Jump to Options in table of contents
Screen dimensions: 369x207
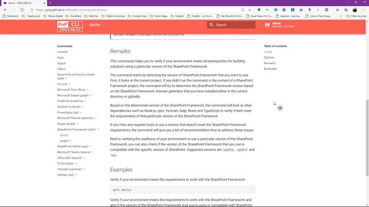click(x=269, y=57)
